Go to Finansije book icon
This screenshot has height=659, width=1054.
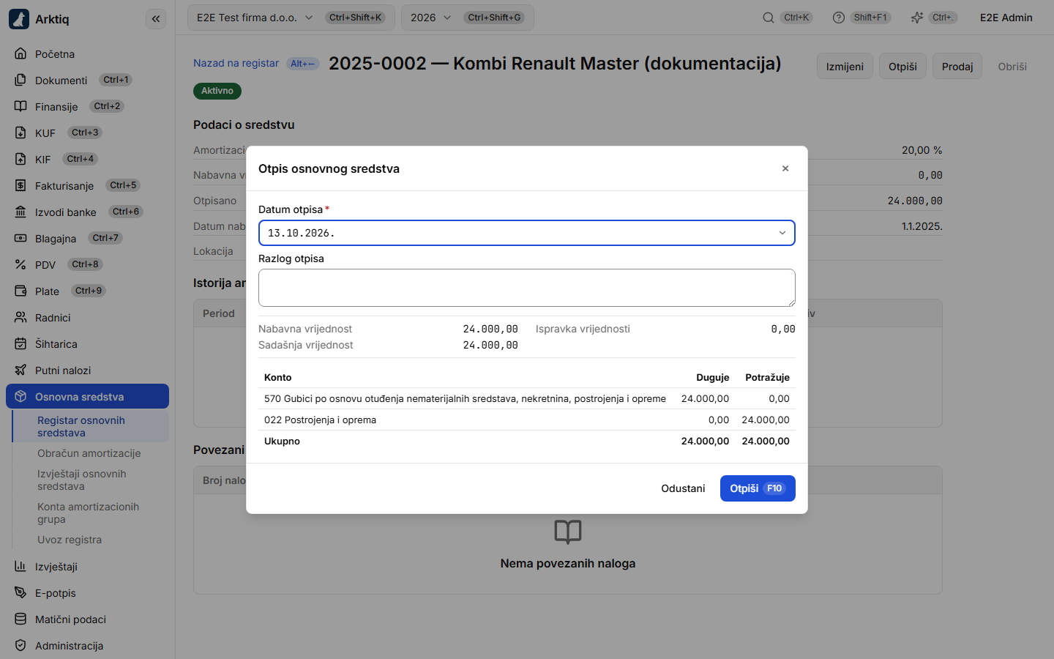point(20,106)
